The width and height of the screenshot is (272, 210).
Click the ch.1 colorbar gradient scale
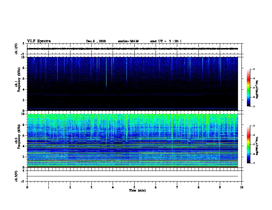[249, 88]
